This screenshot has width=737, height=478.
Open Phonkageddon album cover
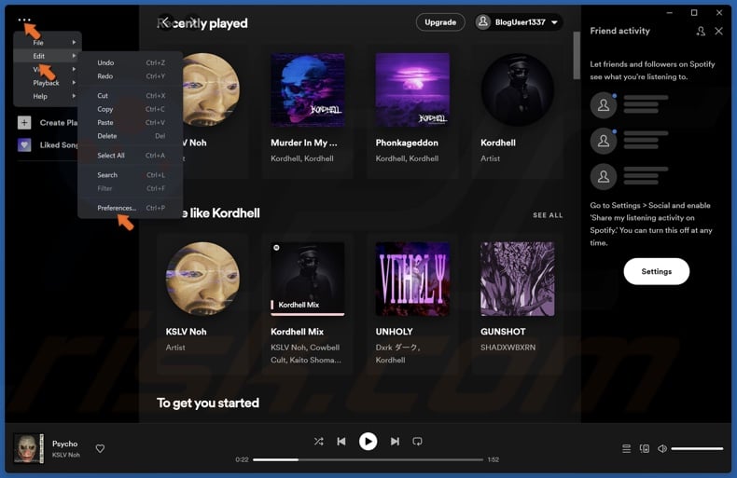[412, 89]
